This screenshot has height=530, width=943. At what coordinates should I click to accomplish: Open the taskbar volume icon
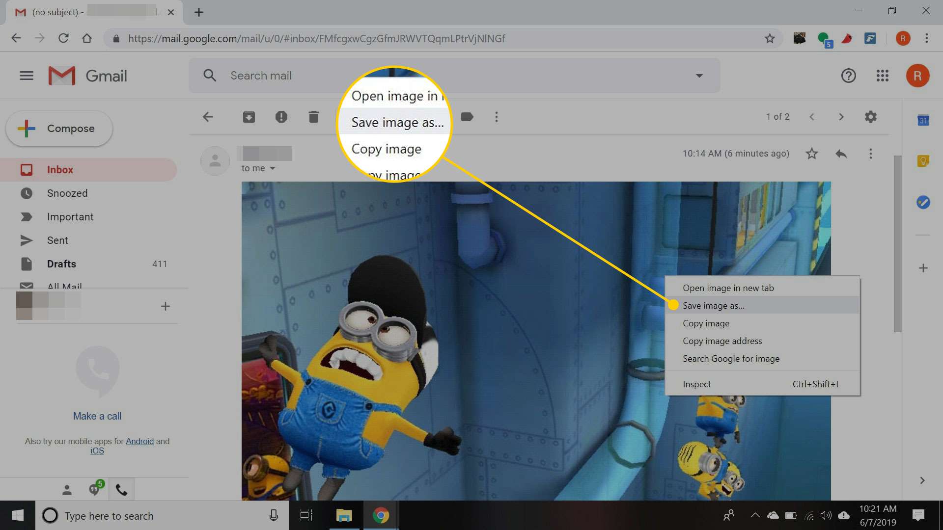tap(826, 515)
